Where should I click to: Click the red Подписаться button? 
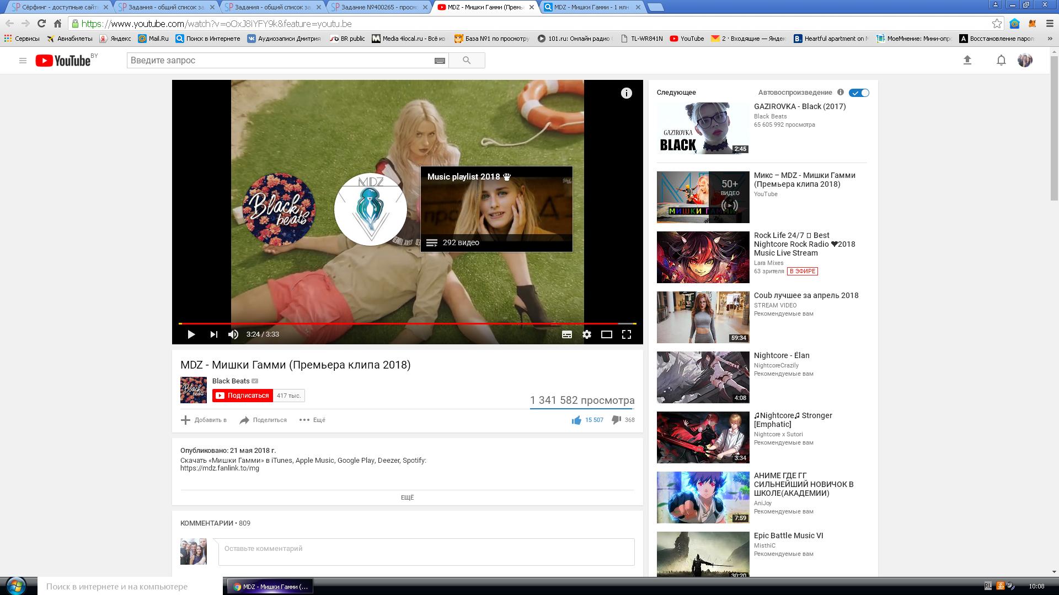click(x=243, y=396)
